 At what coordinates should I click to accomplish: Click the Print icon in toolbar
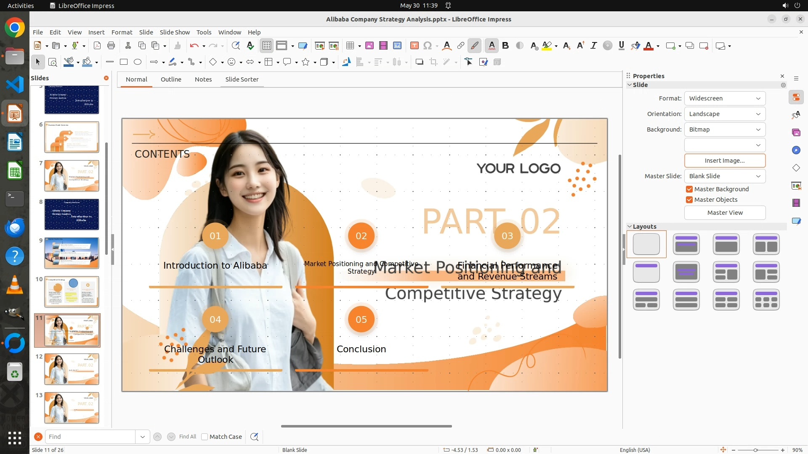(x=111, y=46)
